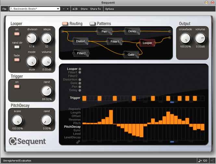Select the Level parameter lane
The image size is (216, 164).
click(77, 134)
